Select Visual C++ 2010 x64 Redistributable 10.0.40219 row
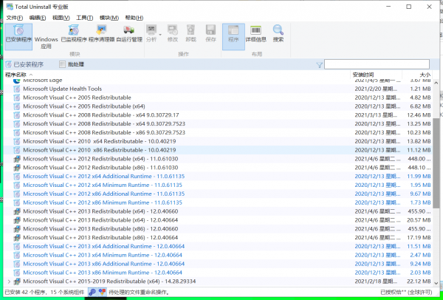This screenshot has height=300, width=443. [218, 141]
